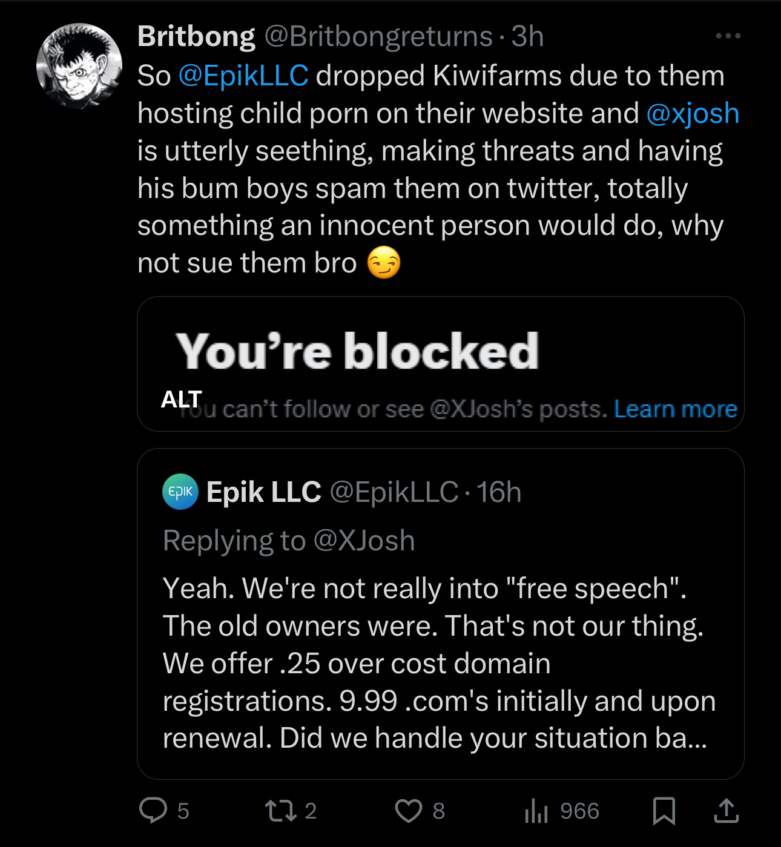Open the You're blocked image
The image size is (781, 847).
tap(441, 364)
